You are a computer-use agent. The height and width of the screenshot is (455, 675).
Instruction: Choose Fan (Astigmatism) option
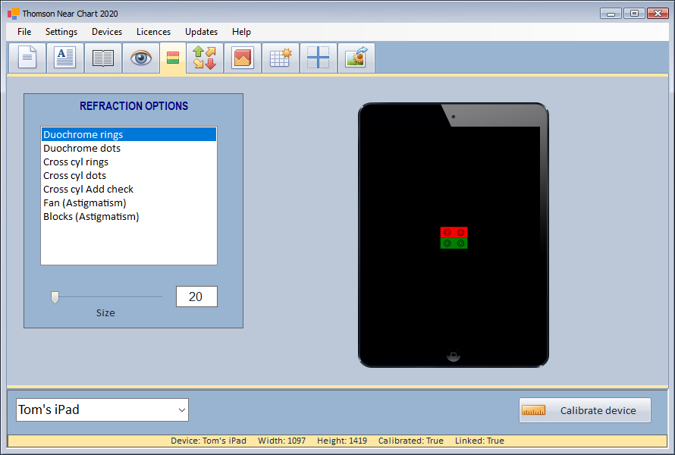[x=84, y=203]
